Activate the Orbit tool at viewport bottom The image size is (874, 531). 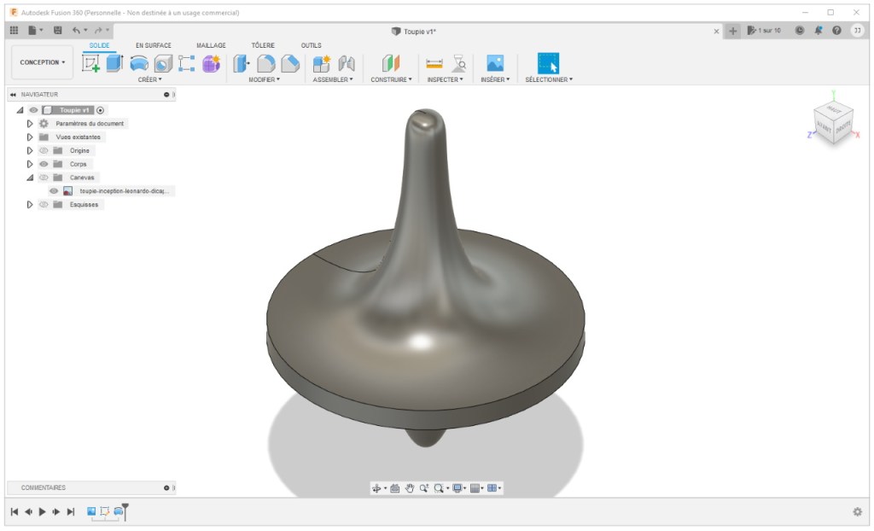(376, 488)
